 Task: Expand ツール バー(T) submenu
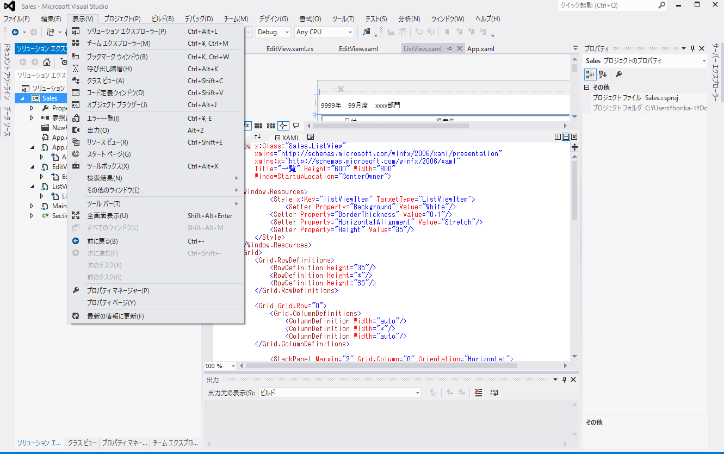(x=156, y=204)
